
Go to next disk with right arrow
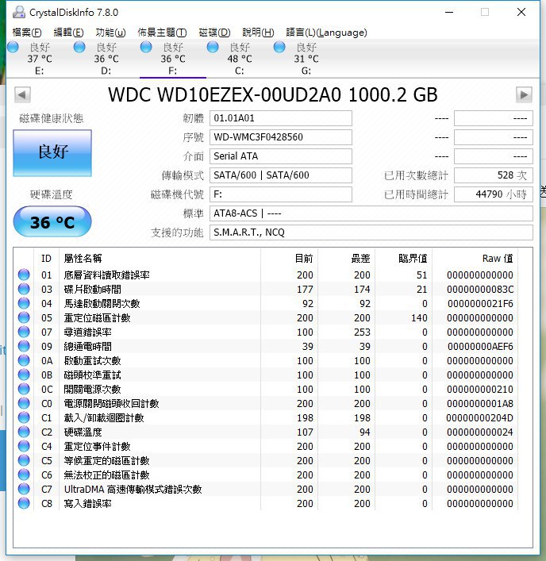[523, 94]
